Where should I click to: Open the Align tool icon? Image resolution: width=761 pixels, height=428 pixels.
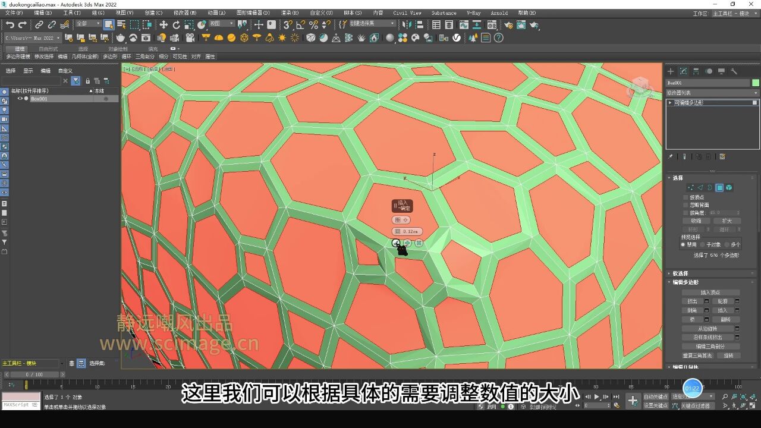click(419, 24)
